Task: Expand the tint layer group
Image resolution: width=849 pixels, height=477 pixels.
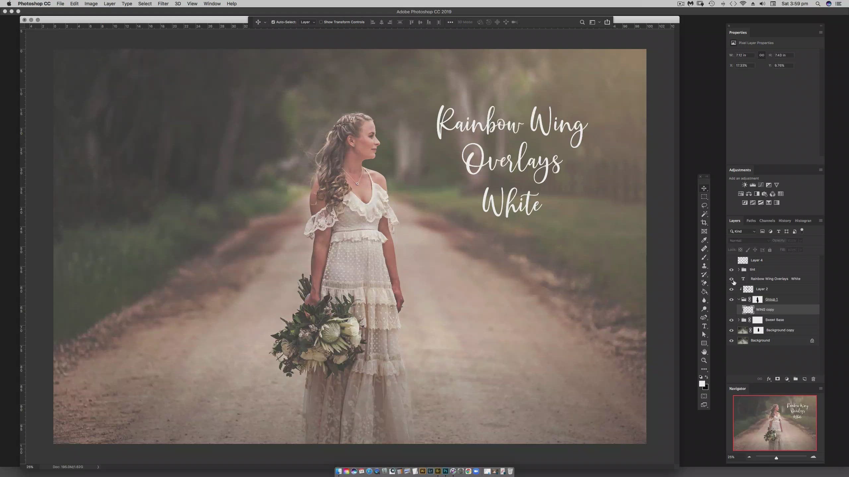Action: coord(739,270)
